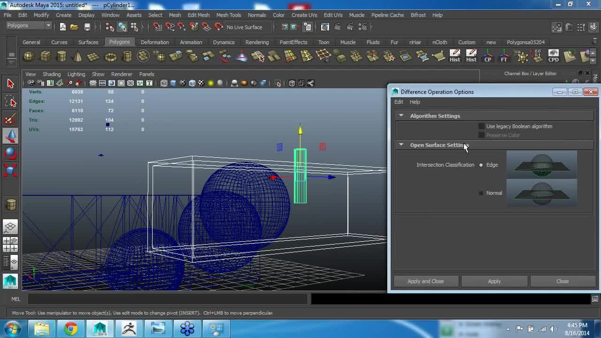The height and width of the screenshot is (338, 601).
Task: Open the Windows Start menu
Action: click(12, 328)
